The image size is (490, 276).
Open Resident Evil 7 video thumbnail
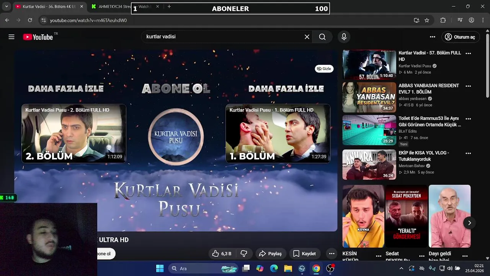pos(369,97)
